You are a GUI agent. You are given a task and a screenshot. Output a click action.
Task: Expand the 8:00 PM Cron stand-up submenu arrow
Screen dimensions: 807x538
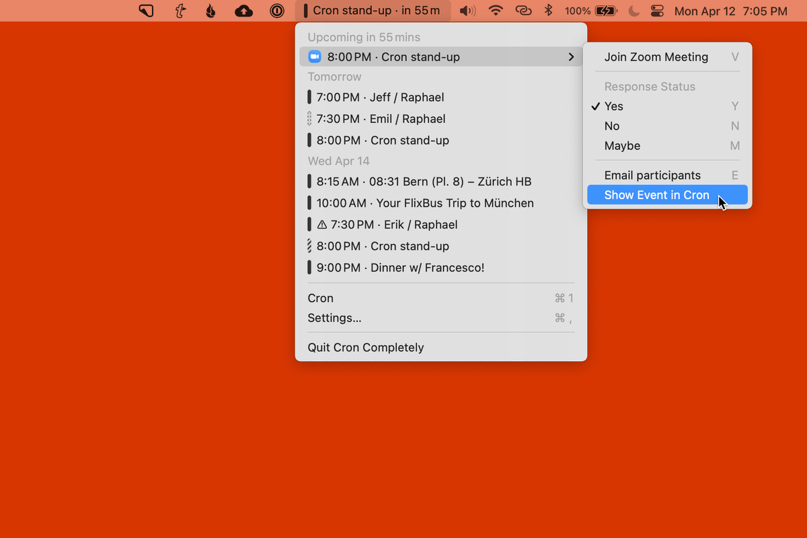(571, 57)
